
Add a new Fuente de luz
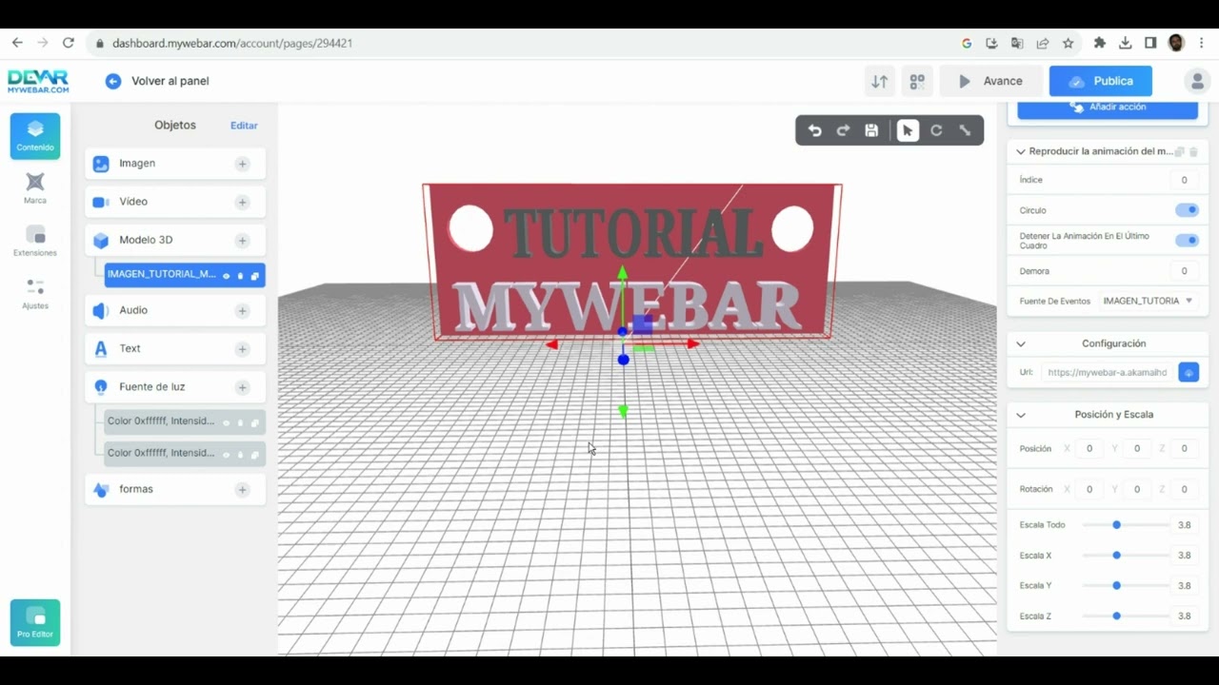click(x=243, y=387)
